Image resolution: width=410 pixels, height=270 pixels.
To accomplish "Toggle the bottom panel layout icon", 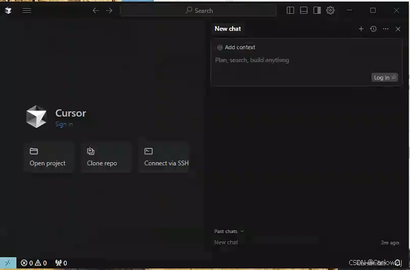I will (303, 11).
